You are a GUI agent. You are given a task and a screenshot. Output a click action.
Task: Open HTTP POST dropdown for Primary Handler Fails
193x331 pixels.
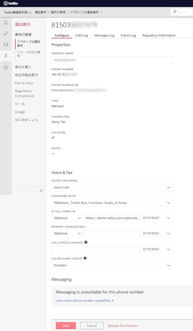pos(157,233)
